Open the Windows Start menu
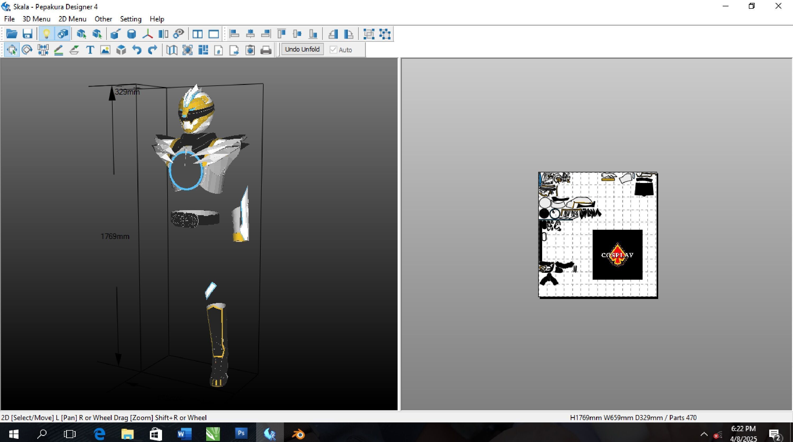This screenshot has height=442, width=793. pyautogui.click(x=14, y=434)
